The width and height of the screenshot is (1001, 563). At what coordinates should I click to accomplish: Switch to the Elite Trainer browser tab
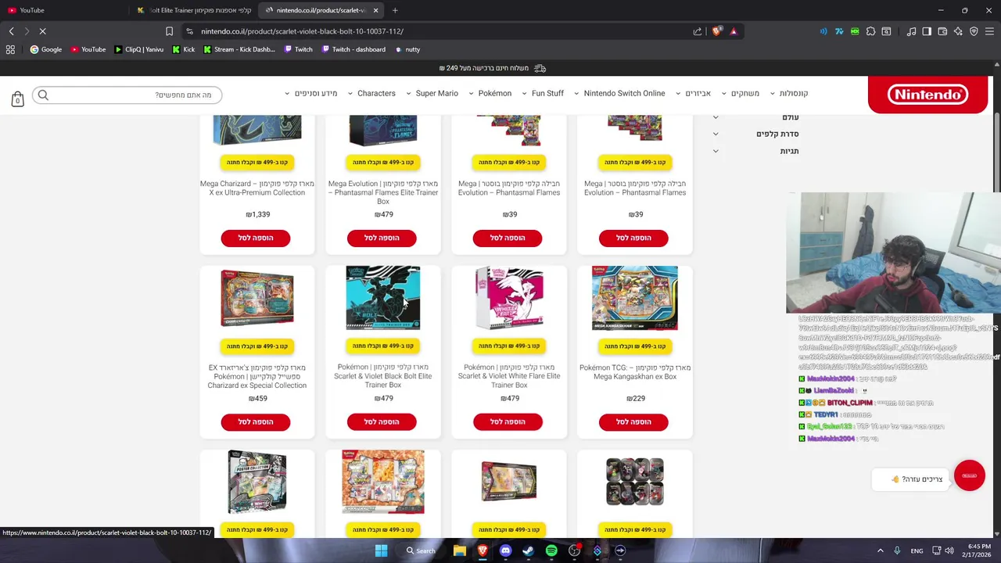click(x=193, y=10)
